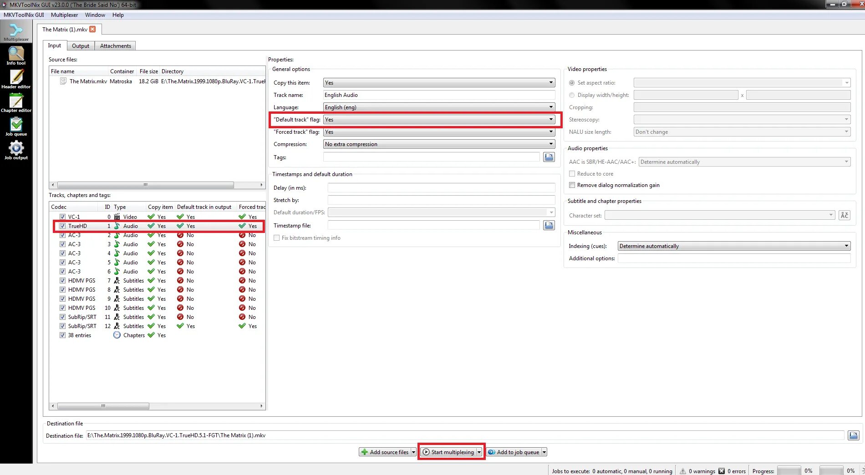Expand the Add to job queue arrow menu
The width and height of the screenshot is (865, 475).
click(544, 452)
